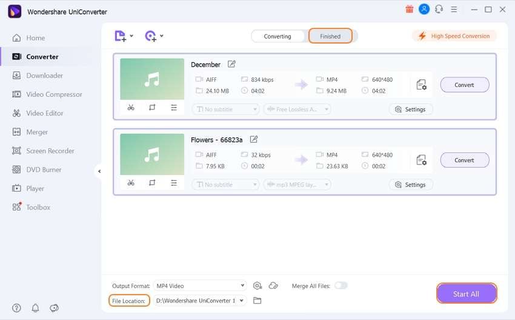This screenshot has width=515, height=320.
Task: Open the support headset icon
Action: (x=439, y=9)
